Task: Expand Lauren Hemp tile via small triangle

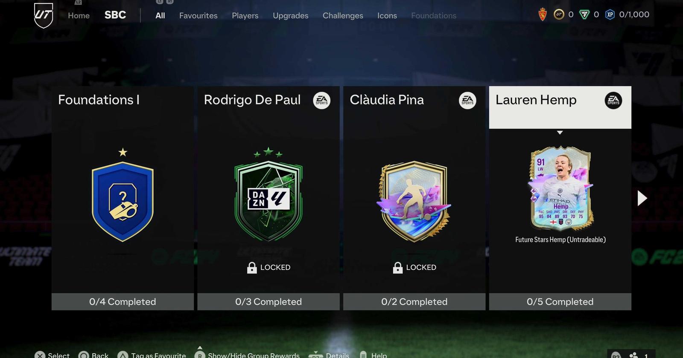Action: click(560, 133)
